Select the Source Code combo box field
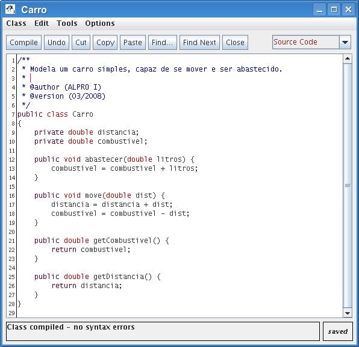The width and height of the screenshot is (359, 347). coord(305,42)
